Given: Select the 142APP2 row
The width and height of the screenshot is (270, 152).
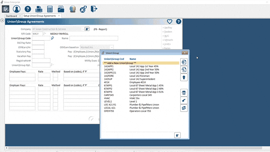Looking at the screenshot, I should [x=141, y=69].
